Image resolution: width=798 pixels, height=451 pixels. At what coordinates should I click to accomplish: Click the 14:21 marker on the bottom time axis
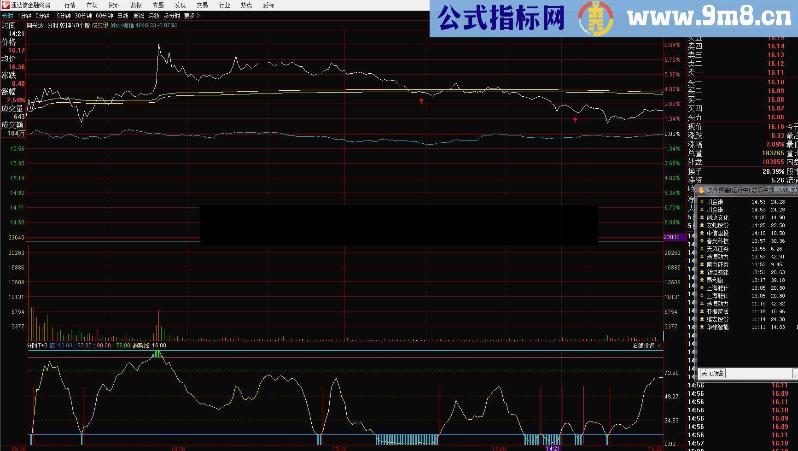[554, 448]
